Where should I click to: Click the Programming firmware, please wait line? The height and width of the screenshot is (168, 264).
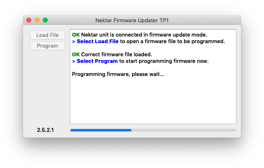[x=118, y=74]
